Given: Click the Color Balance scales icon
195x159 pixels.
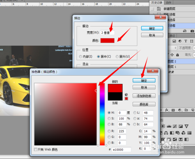Looking at the screenshot, I should [x=166, y=133].
